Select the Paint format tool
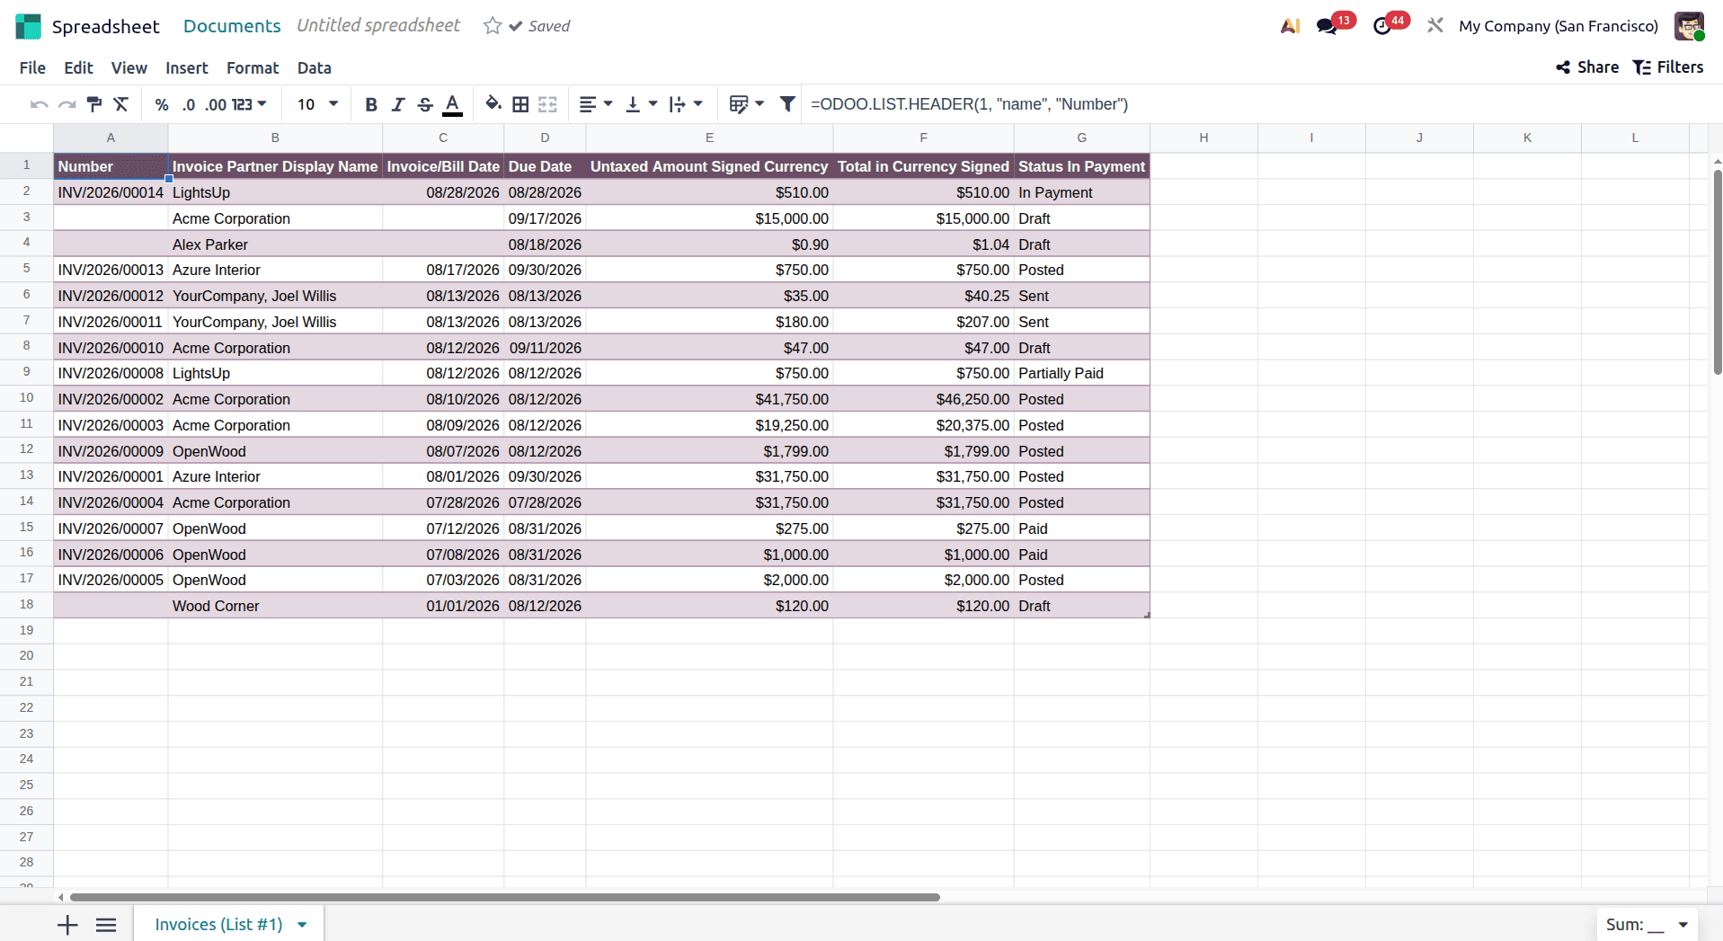Screen dimensions: 1723x941 pos(93,104)
